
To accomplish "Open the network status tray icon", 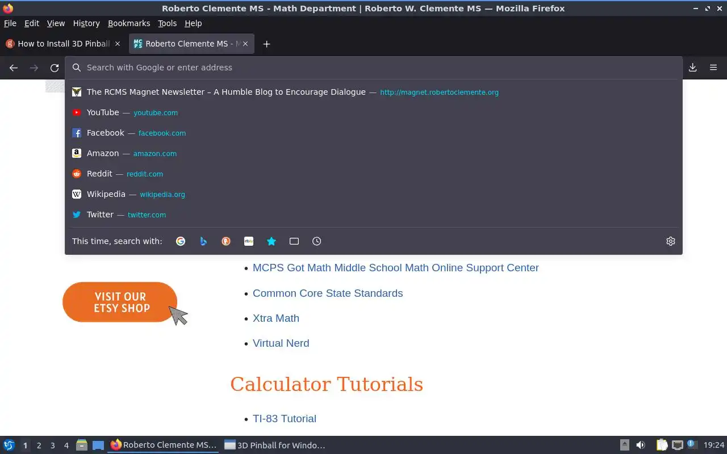I will pos(678,445).
